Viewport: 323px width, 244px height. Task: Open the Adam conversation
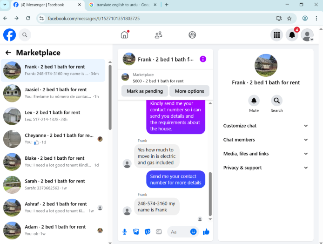coord(53,230)
